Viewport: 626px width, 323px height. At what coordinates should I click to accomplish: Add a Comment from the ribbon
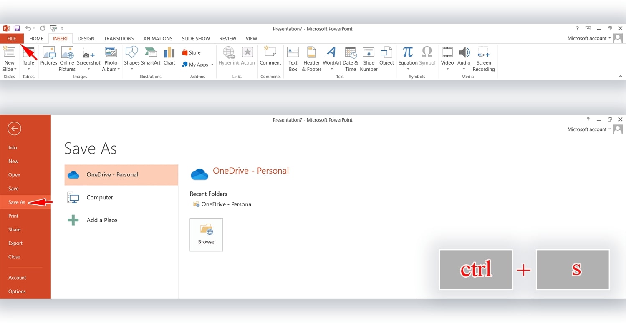pyautogui.click(x=270, y=56)
